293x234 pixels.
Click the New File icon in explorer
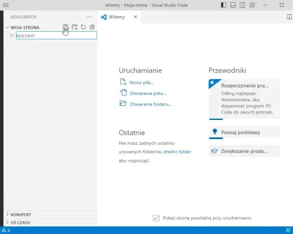pos(65,27)
